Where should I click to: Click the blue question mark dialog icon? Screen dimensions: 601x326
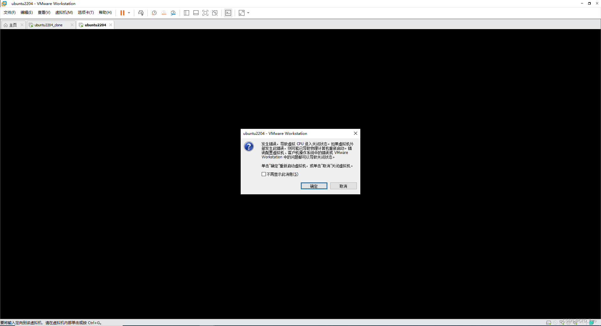tap(249, 146)
